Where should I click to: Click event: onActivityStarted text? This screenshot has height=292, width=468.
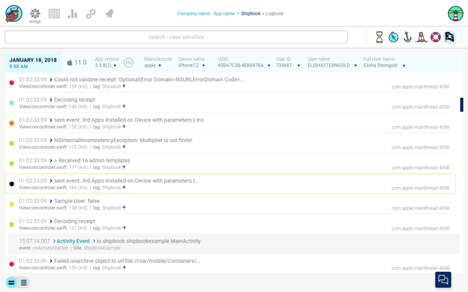click(43, 248)
